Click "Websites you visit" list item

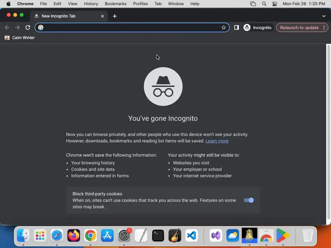pos(191,163)
